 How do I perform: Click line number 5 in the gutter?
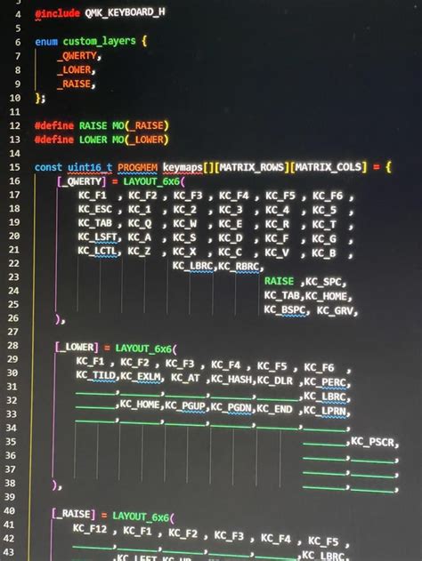pos(18,28)
